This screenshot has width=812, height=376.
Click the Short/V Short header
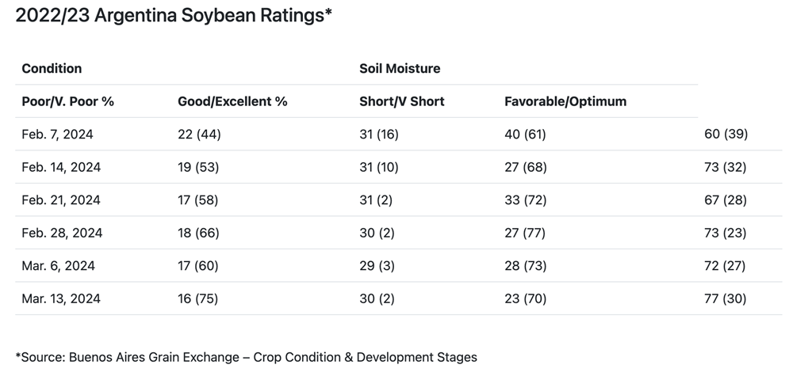click(x=402, y=101)
